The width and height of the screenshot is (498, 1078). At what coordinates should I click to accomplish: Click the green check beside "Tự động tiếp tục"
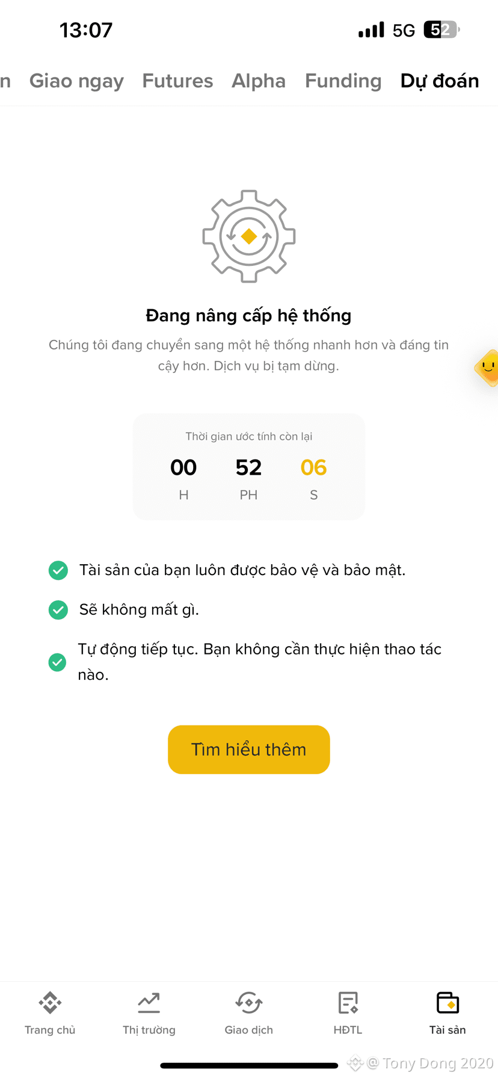click(58, 662)
